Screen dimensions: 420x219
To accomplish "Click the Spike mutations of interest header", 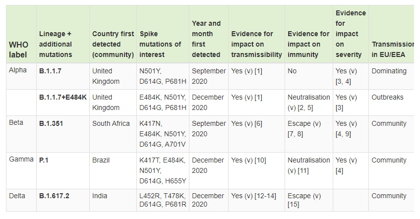I will [x=160, y=44].
